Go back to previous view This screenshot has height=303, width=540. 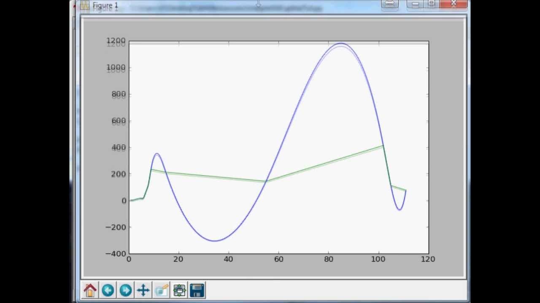pyautogui.click(x=108, y=290)
